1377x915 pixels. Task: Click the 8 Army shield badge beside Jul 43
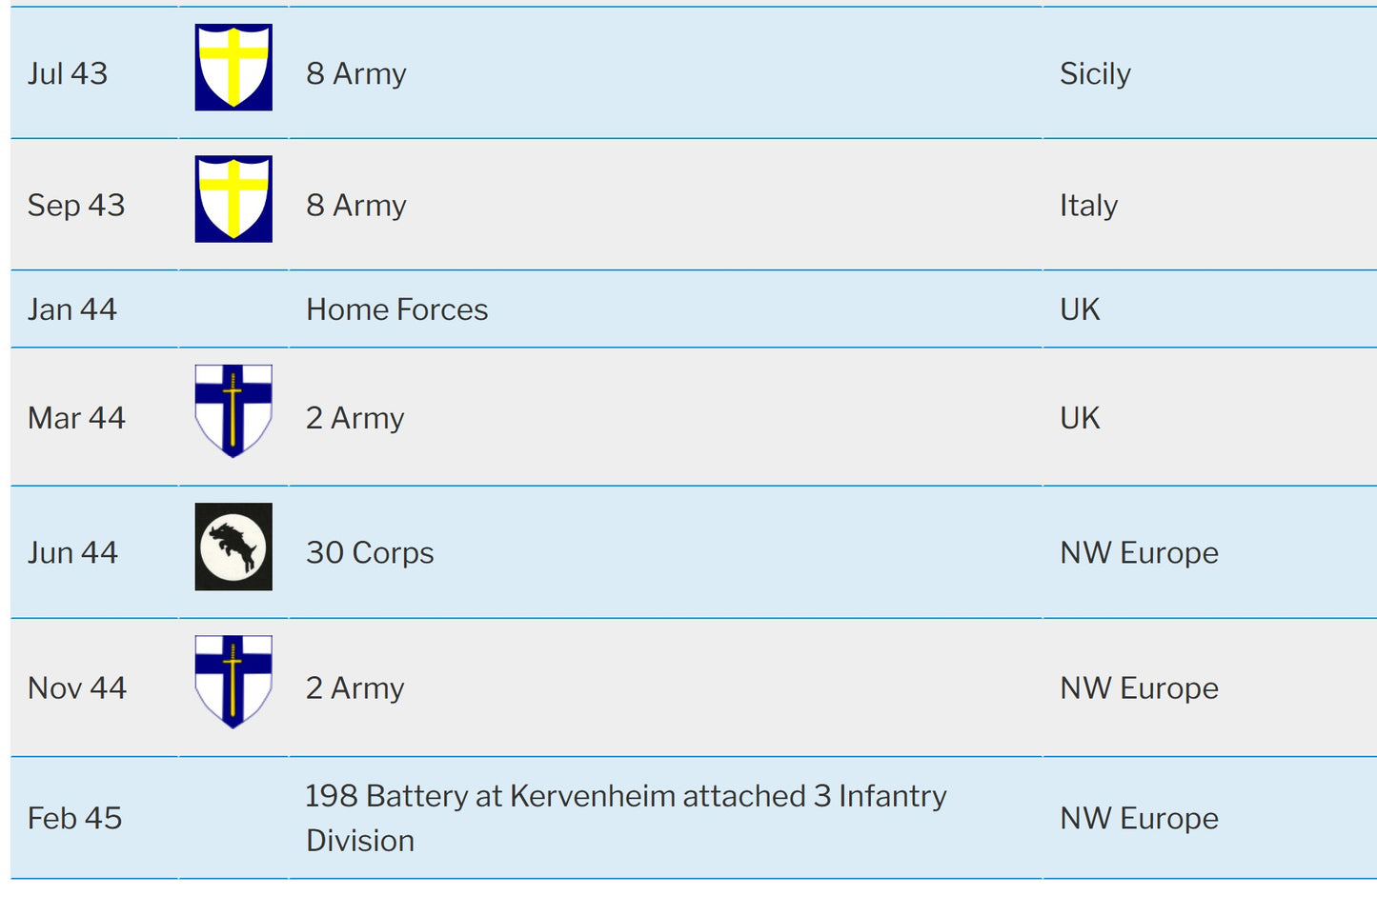click(233, 68)
